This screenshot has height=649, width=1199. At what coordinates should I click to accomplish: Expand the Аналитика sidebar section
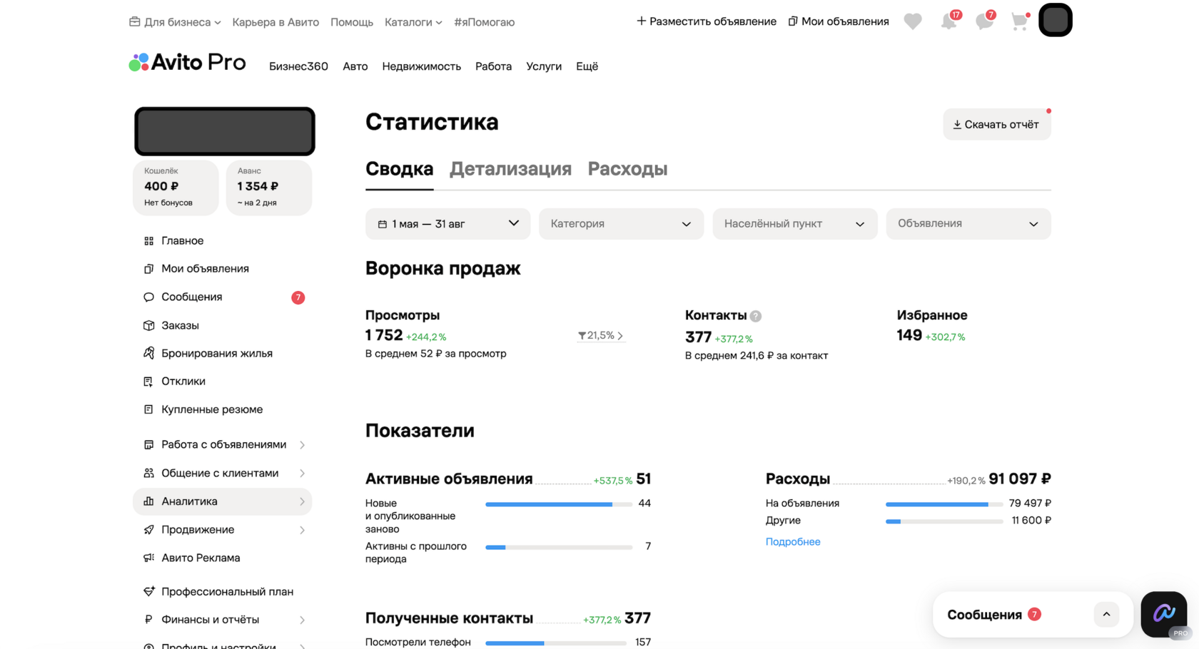point(223,501)
